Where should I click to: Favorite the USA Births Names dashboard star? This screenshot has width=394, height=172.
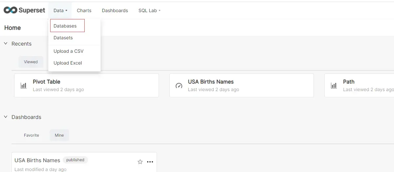140,162
